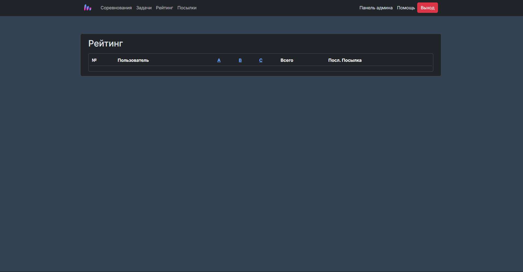Viewport: 523px width, 272px height.
Task: Click the № column header
Action: [x=94, y=60]
